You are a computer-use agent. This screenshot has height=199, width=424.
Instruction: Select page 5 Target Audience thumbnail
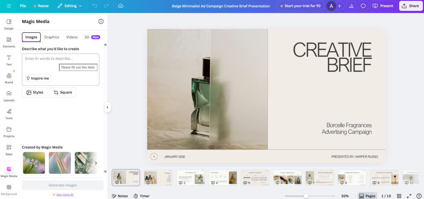point(255,177)
